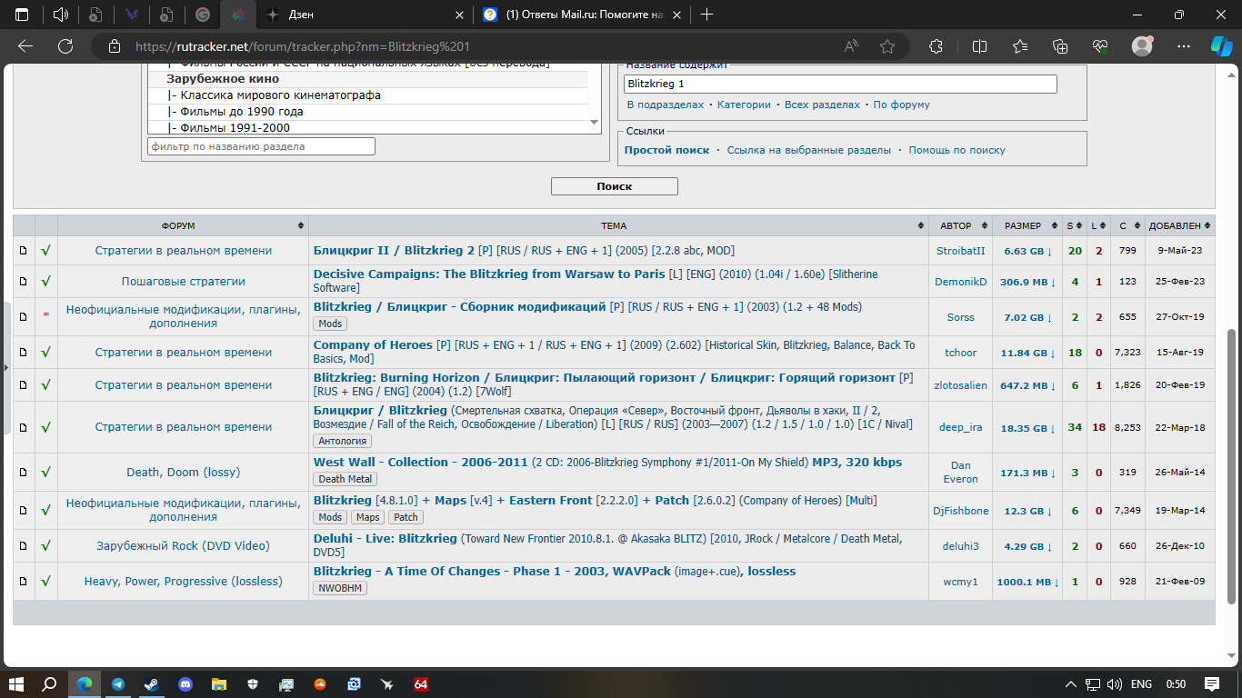The image size is (1242, 698).
Task: Sort results by Добавлен column
Action: tap(1180, 225)
